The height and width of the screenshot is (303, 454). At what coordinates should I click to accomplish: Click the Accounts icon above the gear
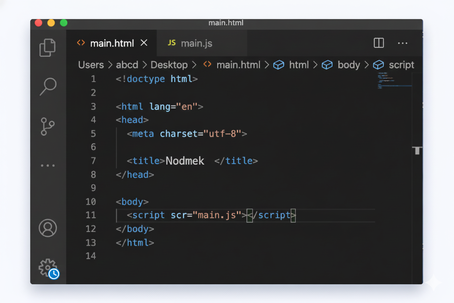point(47,228)
